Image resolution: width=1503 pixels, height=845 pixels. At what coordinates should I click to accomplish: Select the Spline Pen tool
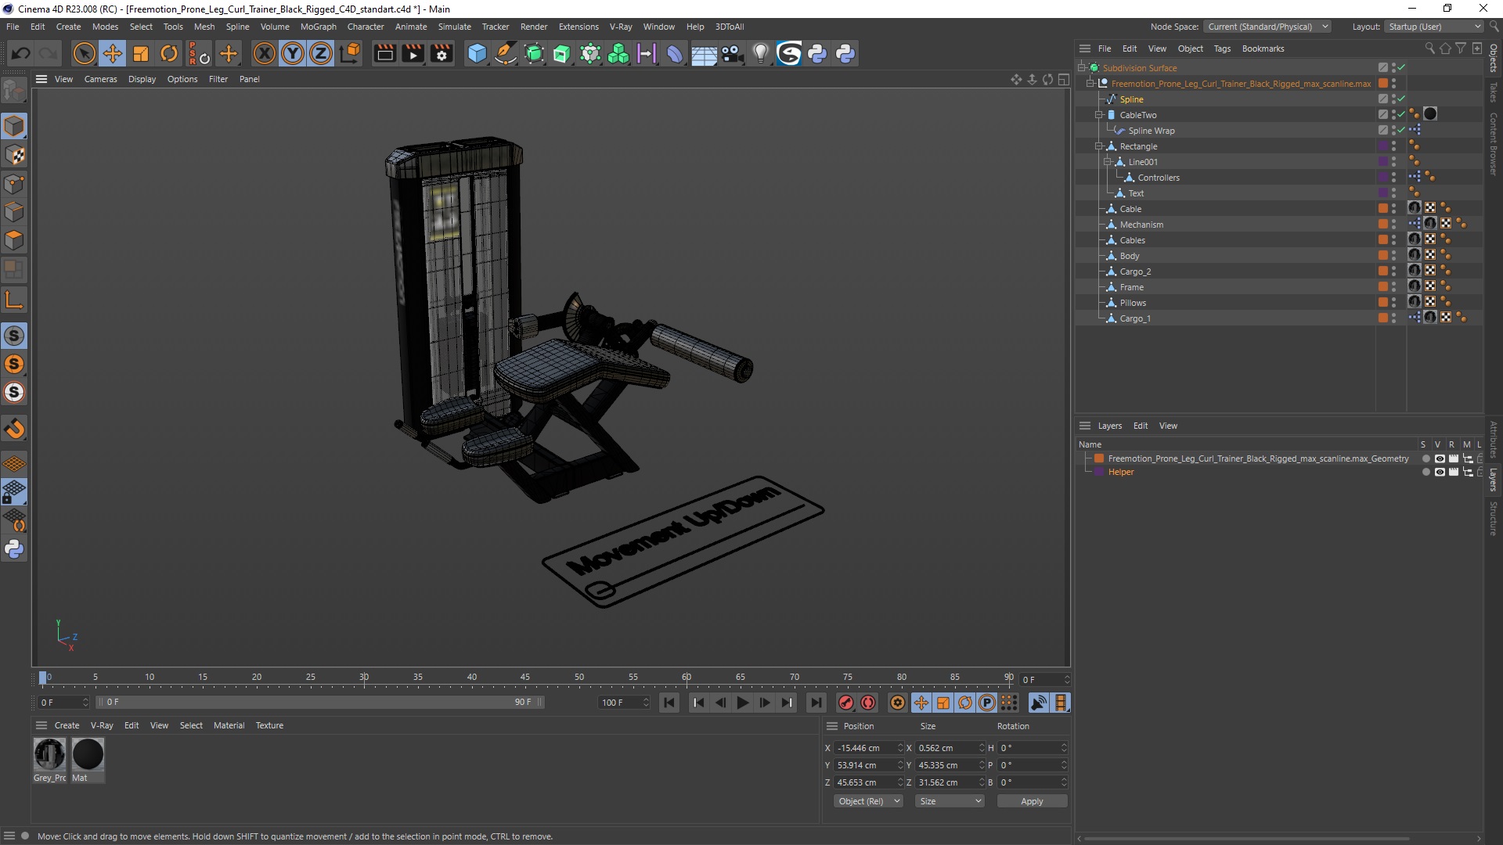pyautogui.click(x=506, y=53)
